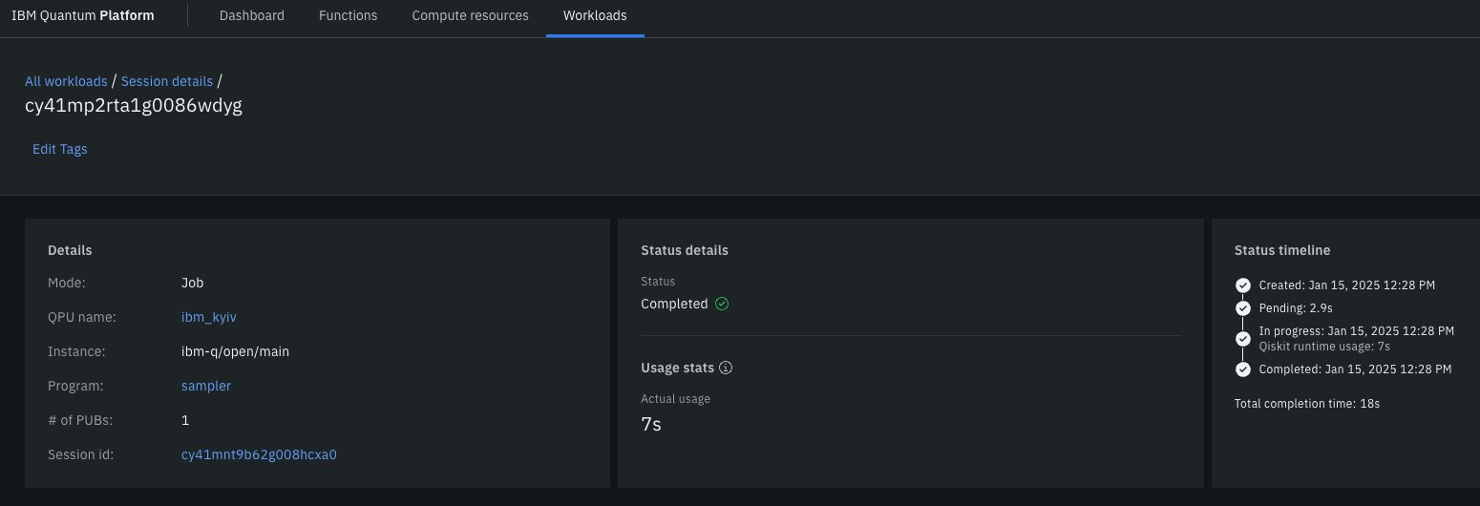This screenshot has height=506, width=1480.
Task: Click the Edit Tags button
Action: [x=60, y=149]
